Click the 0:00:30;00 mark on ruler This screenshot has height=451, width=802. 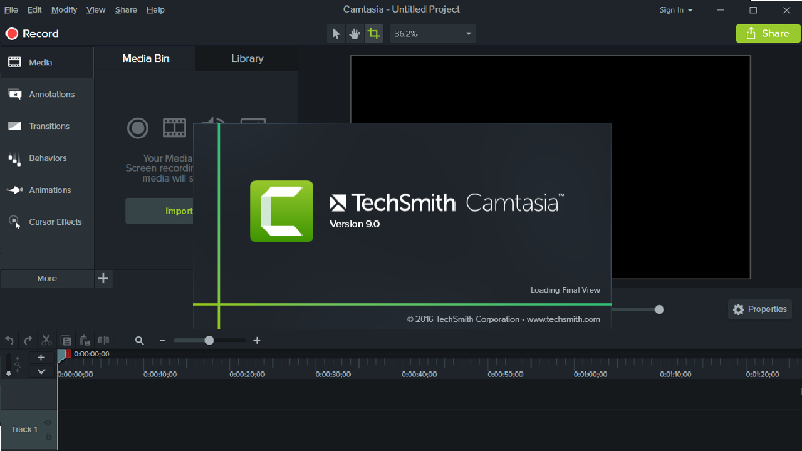click(333, 375)
